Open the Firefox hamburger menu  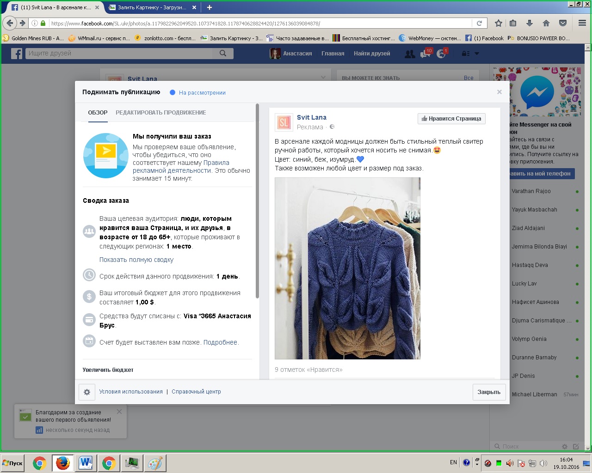(x=582, y=23)
